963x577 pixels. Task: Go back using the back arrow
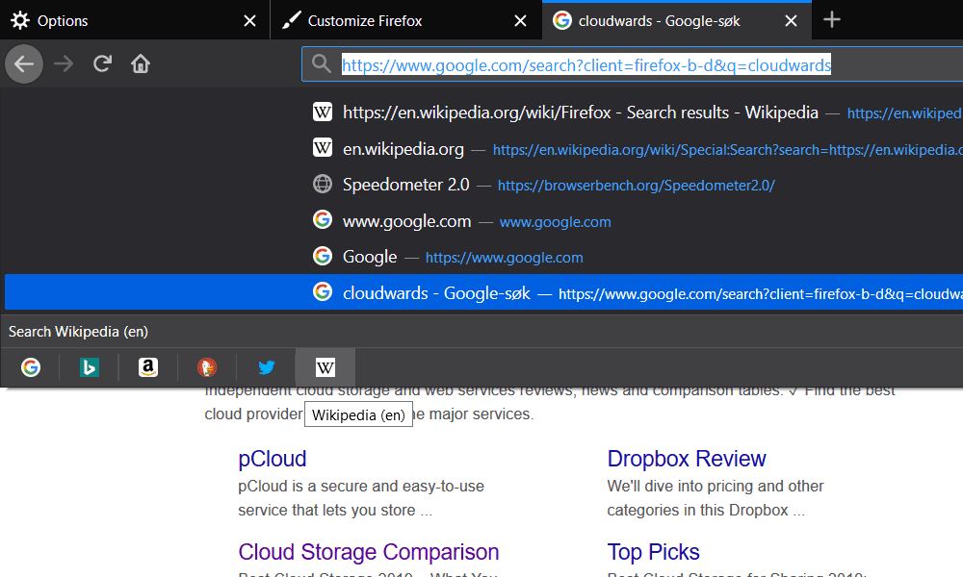24,63
